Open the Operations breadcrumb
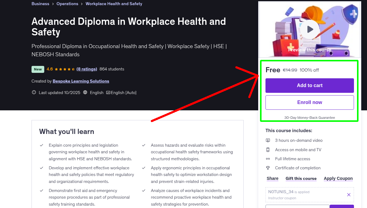Viewport: 367px width, 208px height. 67,4
